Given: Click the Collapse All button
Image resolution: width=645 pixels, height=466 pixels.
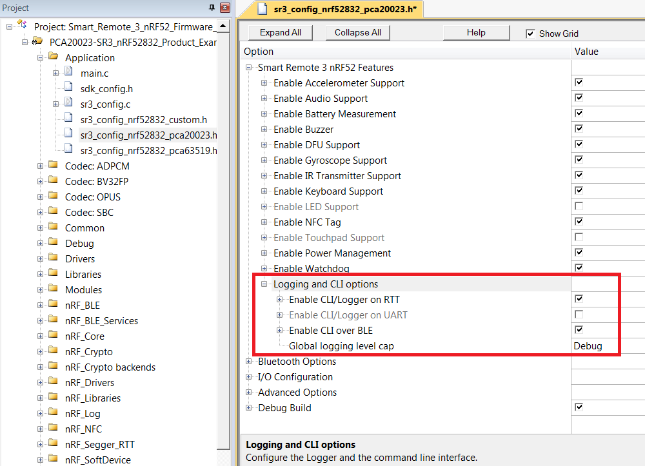Looking at the screenshot, I should point(357,32).
